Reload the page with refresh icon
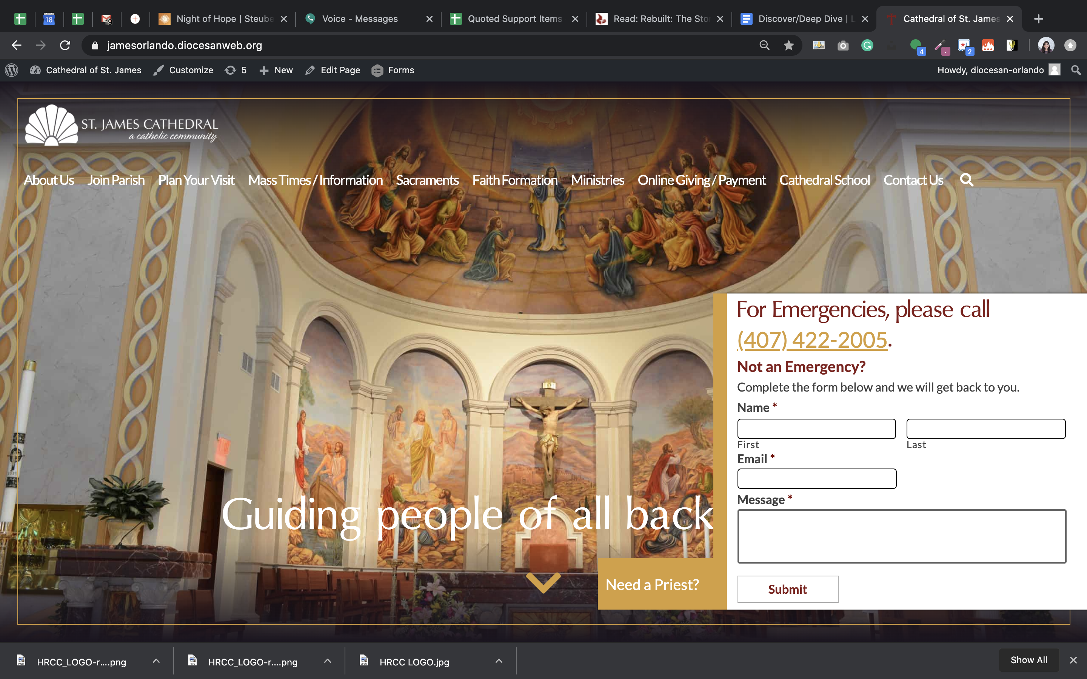 coord(65,45)
